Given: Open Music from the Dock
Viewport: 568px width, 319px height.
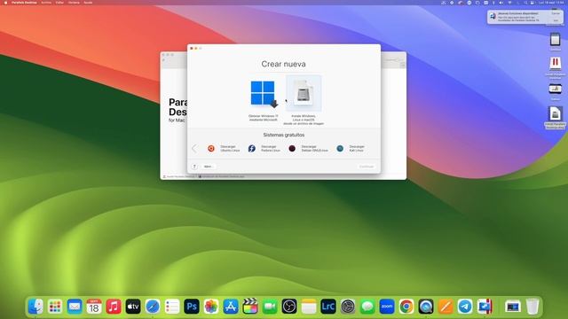Looking at the screenshot, I should (114, 307).
